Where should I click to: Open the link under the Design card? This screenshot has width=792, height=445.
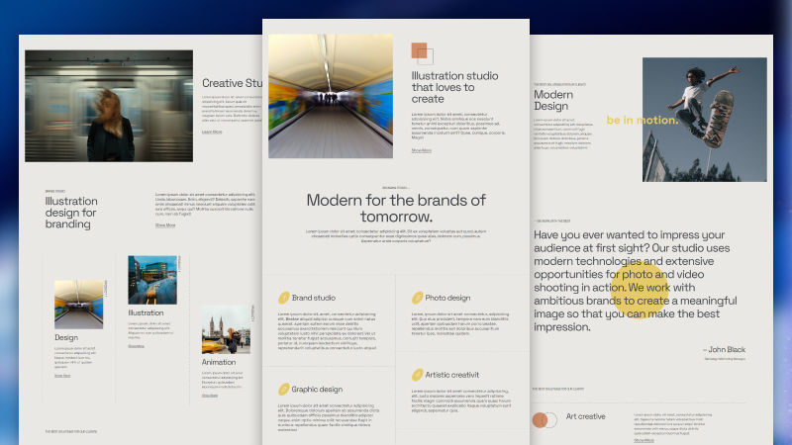[61, 376]
